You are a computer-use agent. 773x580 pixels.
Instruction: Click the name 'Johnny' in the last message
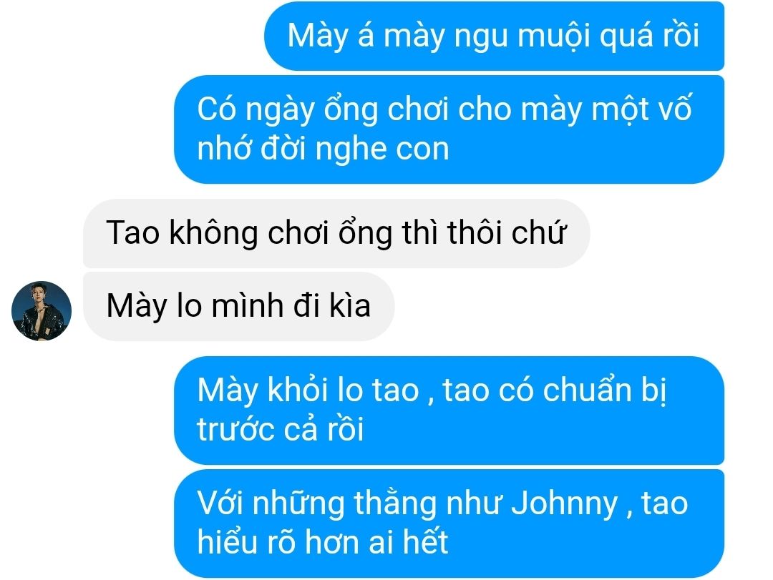pyautogui.click(x=564, y=504)
